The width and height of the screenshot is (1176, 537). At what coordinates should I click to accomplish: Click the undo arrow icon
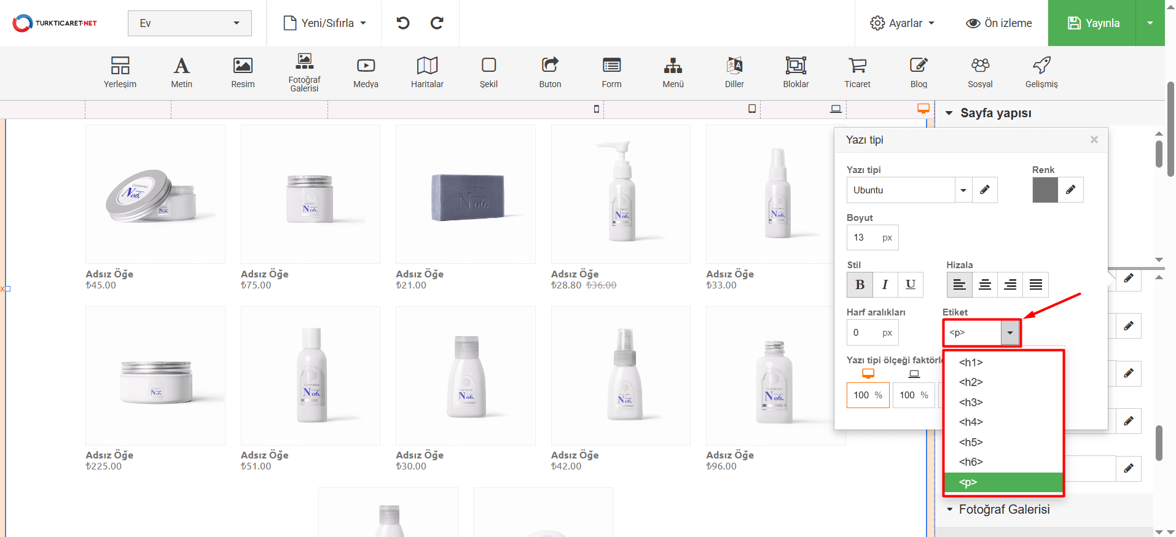pyautogui.click(x=403, y=23)
